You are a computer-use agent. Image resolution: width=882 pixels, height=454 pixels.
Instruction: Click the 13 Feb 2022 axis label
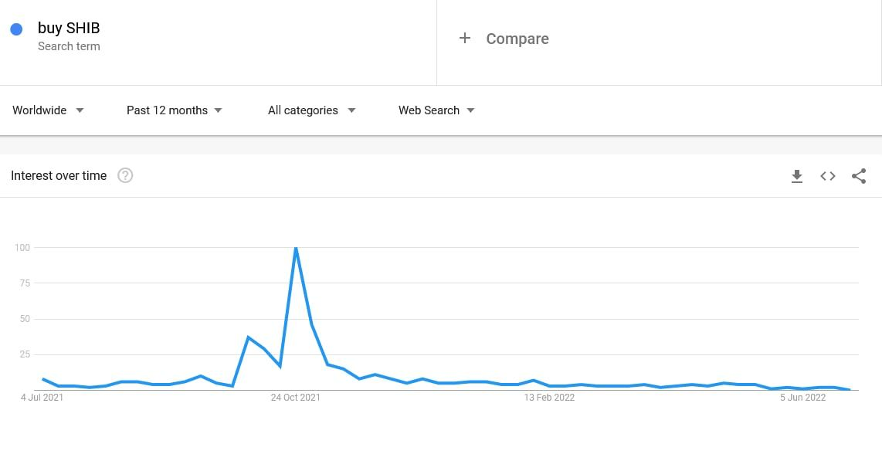click(x=549, y=398)
